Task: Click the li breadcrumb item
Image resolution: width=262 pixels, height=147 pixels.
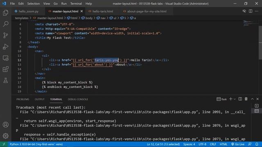Action: (x=123, y=18)
